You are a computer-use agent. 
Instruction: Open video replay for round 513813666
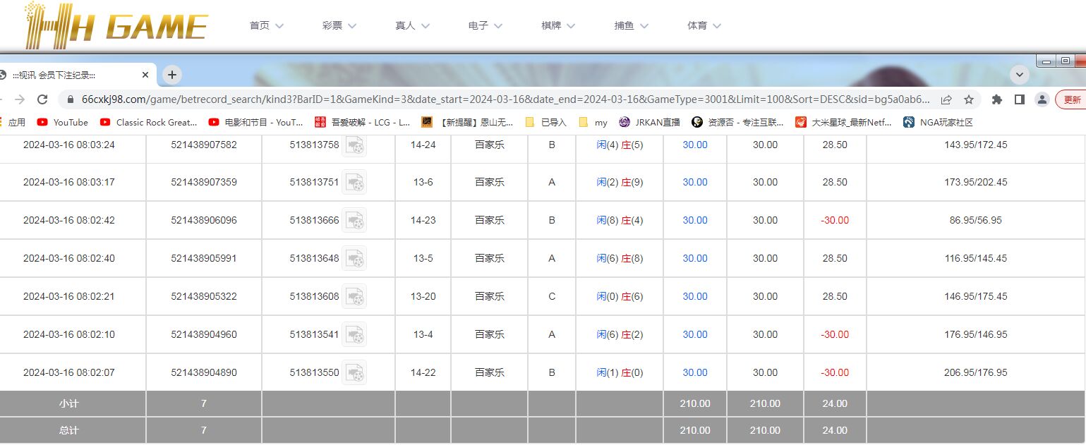click(x=354, y=220)
